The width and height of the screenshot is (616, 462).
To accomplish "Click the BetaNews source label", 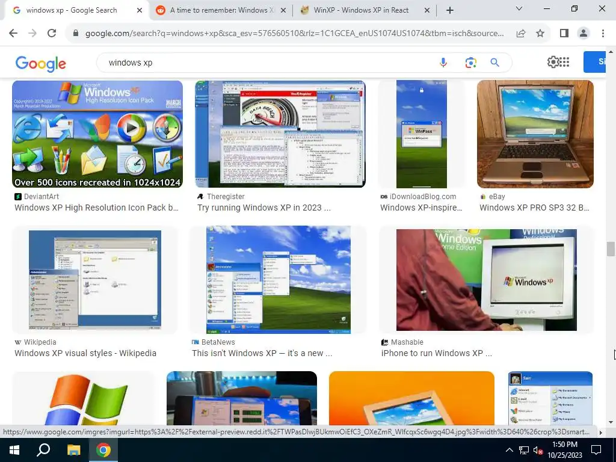I will (218, 342).
